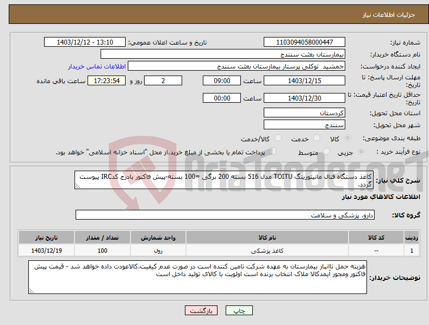Toggle the اسناد خزانه اسلامی payment checkbox

(272, 151)
